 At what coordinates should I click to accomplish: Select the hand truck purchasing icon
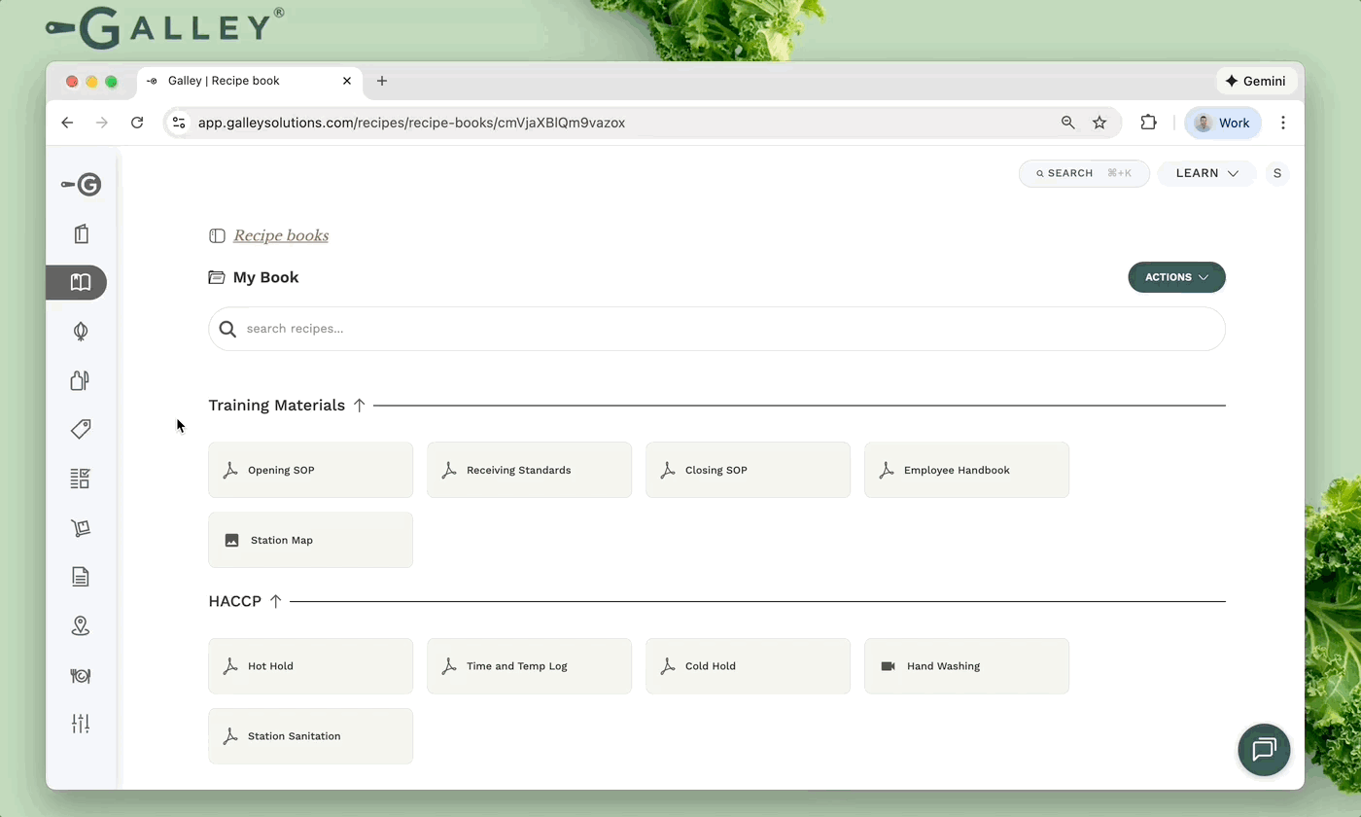[x=81, y=528]
